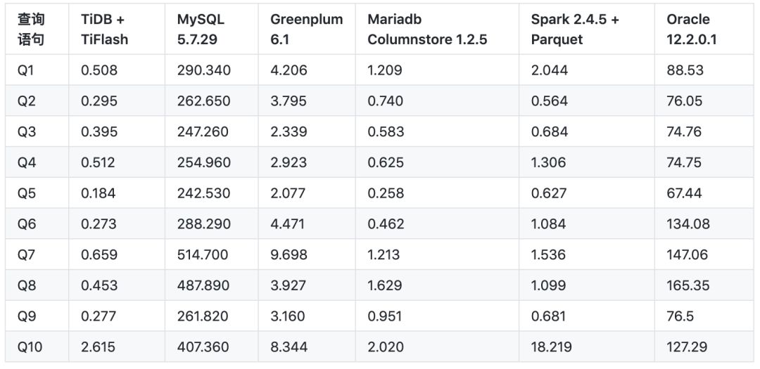
Task: Select the Q1 row label
Action: 26,70
